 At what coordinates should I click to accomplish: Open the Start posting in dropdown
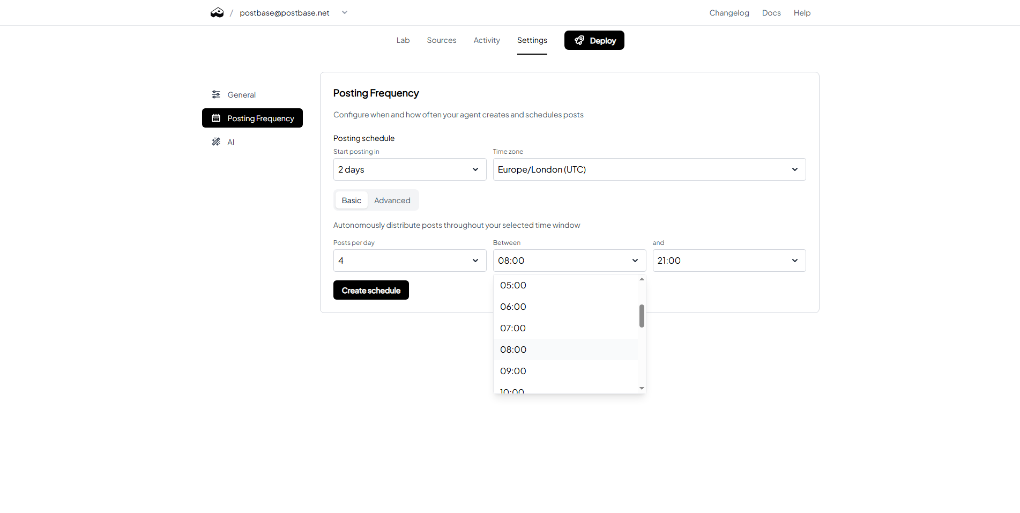(x=410, y=169)
